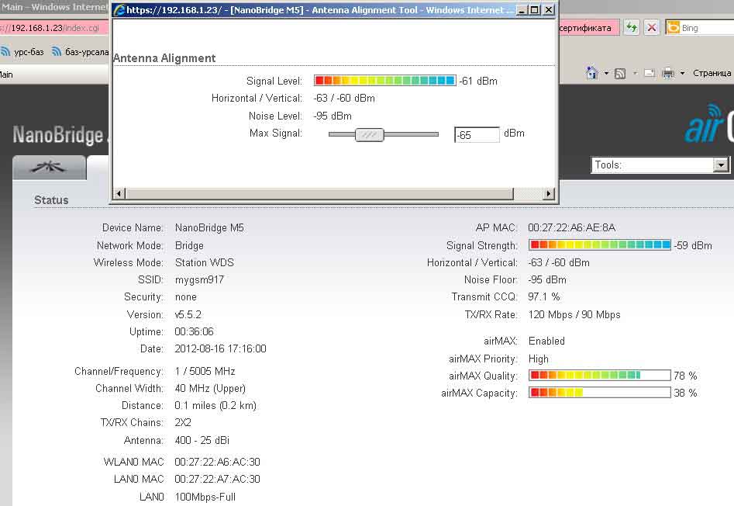The width and height of the screenshot is (734, 506).
Task: Click the LAN0 value 100Mbps-Full
Action: point(205,497)
